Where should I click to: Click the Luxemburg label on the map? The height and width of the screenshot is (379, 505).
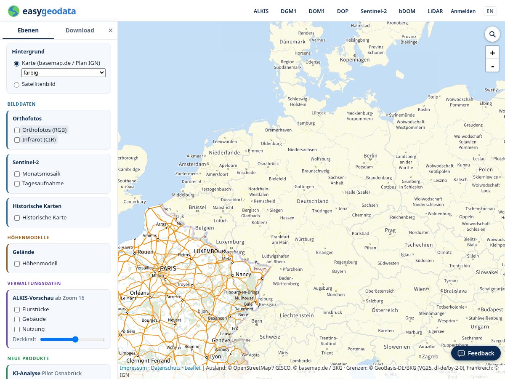pos(230,242)
